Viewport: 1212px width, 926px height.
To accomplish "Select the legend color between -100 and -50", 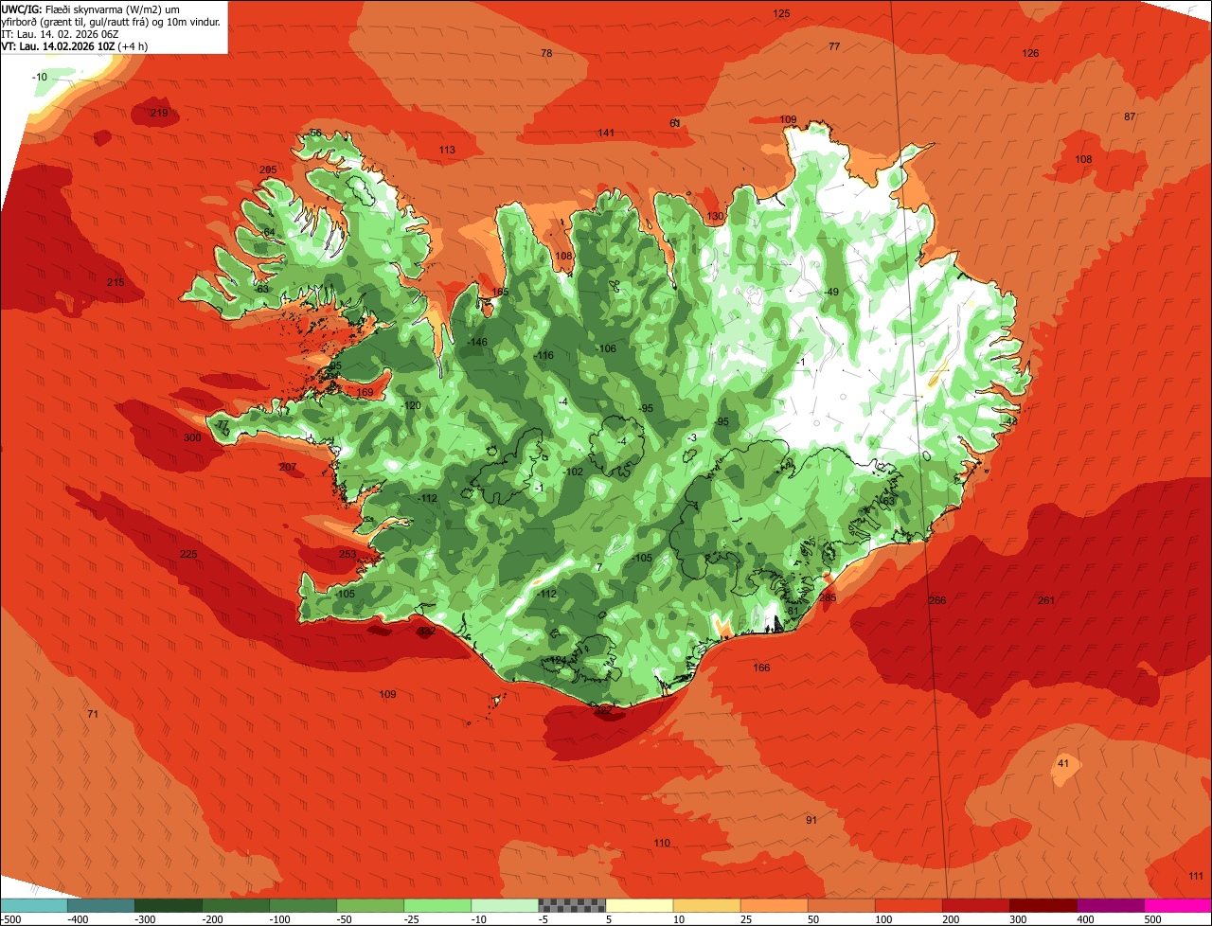I will tap(303, 905).
